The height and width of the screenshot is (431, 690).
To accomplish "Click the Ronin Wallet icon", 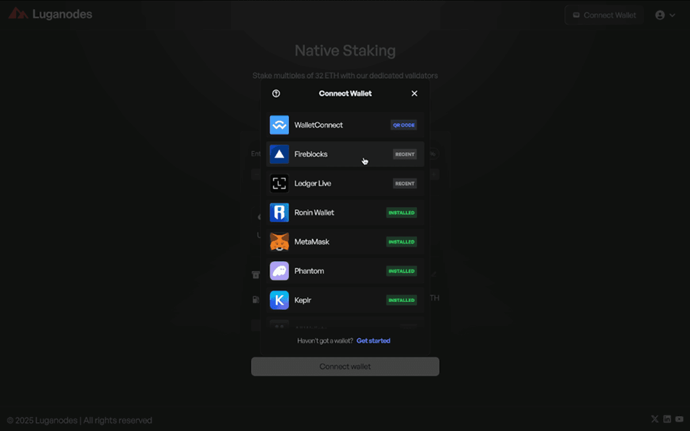I will point(279,213).
